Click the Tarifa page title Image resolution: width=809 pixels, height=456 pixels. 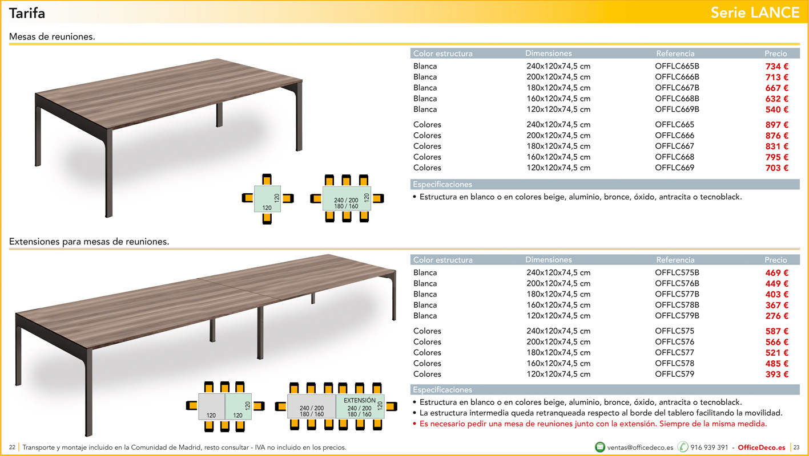tap(27, 13)
